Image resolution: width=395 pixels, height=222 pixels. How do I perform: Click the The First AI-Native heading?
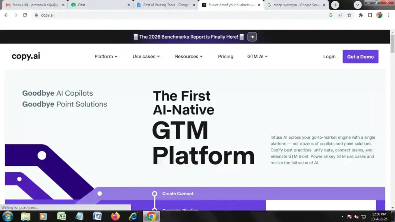tap(183, 103)
